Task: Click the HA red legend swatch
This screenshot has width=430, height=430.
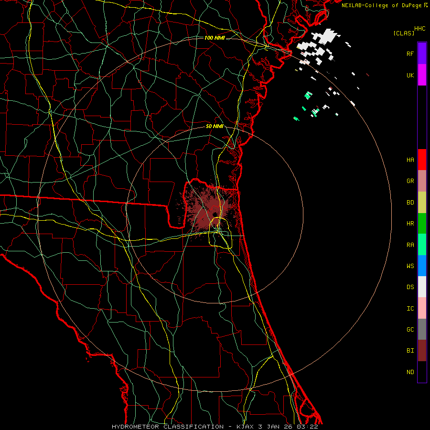Action: tap(422, 160)
